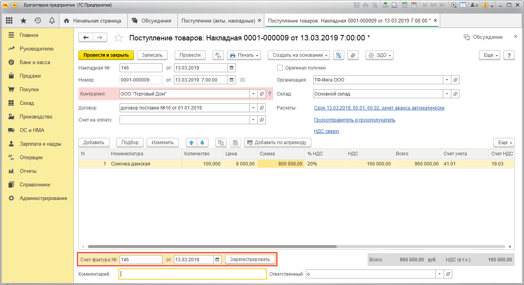The width and height of the screenshot is (524, 285).
Task: Click the help question mark next to Контрагент
Action: (x=270, y=94)
